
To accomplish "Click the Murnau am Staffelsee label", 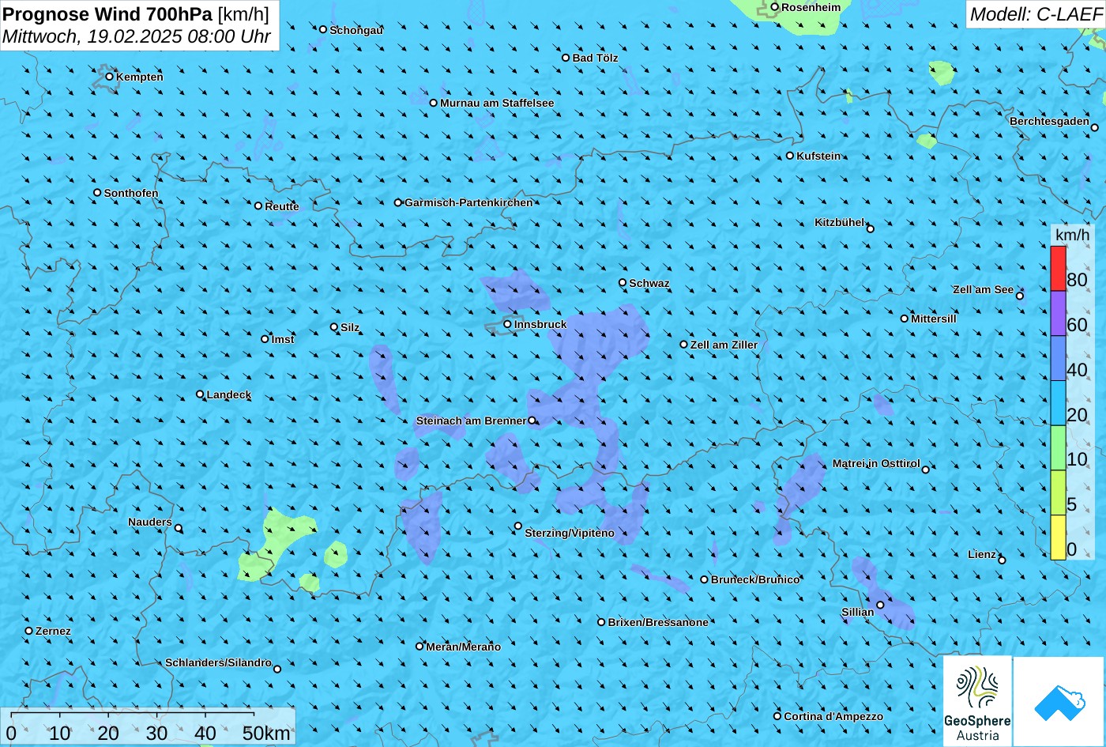I will (x=497, y=103).
